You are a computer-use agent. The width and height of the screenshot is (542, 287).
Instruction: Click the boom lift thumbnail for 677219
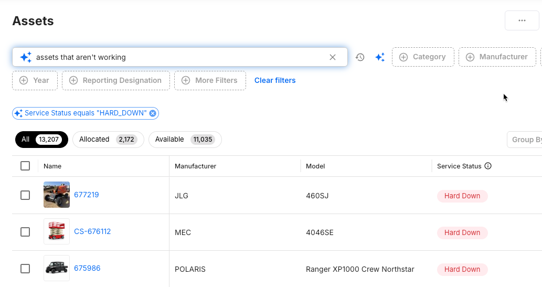pos(57,195)
